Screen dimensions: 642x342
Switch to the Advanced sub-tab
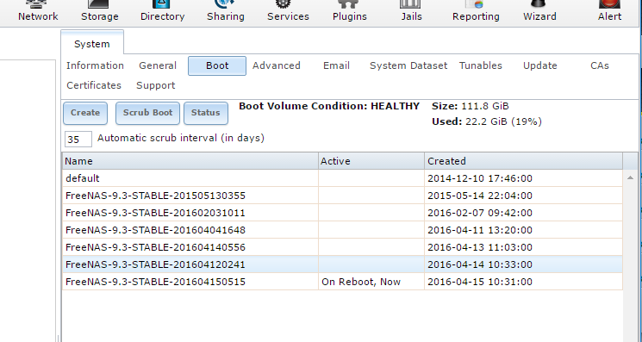click(x=277, y=65)
